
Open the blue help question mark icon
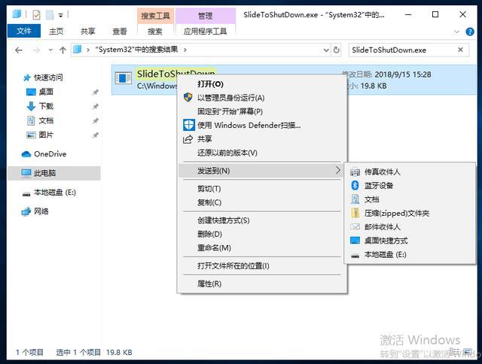[x=470, y=32]
